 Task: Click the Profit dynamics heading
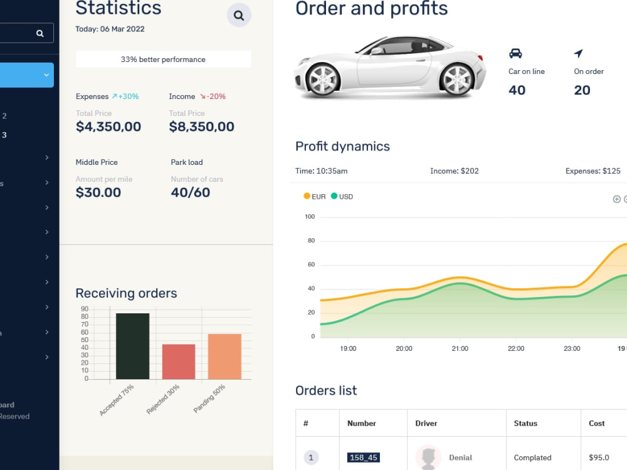click(x=343, y=146)
